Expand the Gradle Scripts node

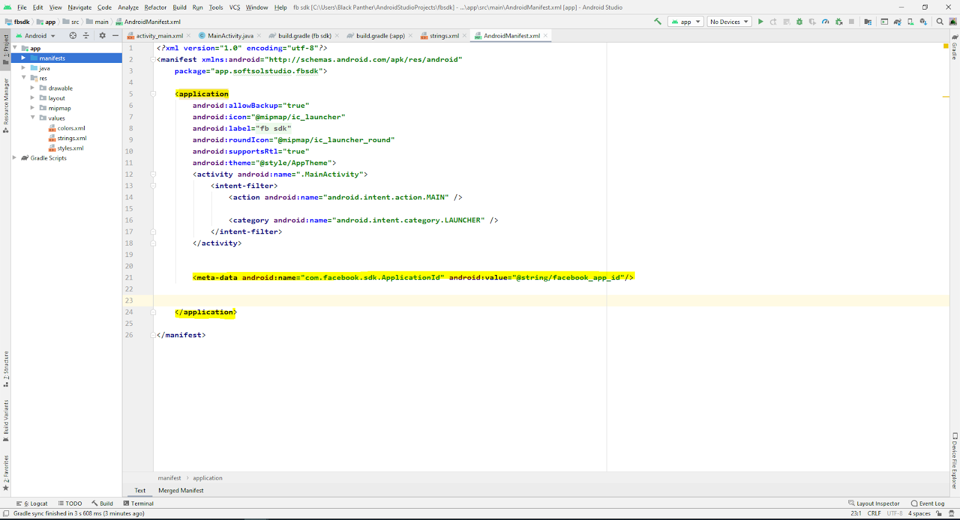tap(14, 158)
